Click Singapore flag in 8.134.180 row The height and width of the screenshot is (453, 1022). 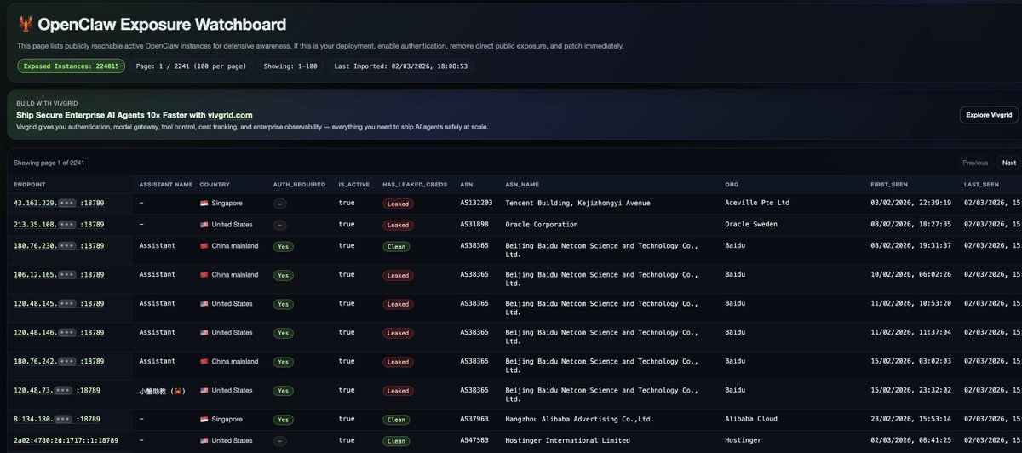tap(204, 420)
